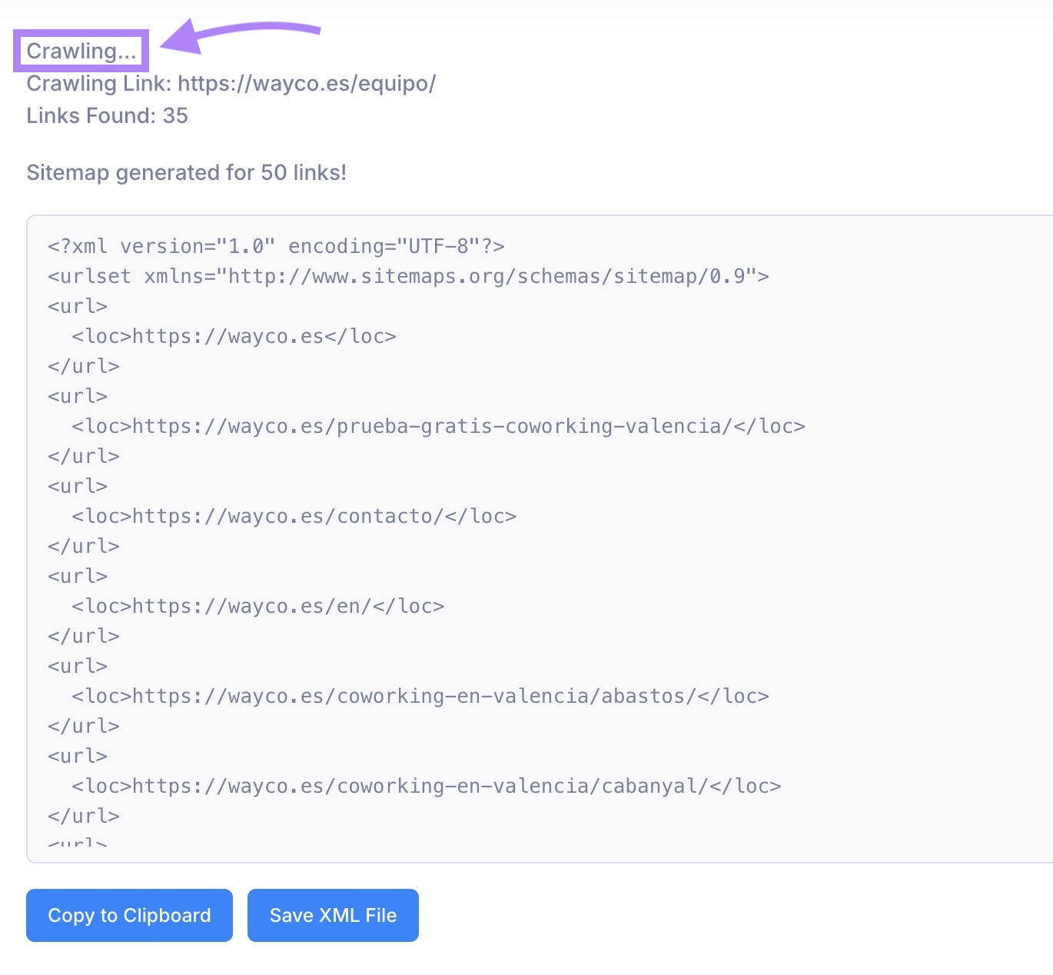This screenshot has height=975, width=1053.
Task: Select the closing url tag after cabanyal entry
Action: click(84, 815)
